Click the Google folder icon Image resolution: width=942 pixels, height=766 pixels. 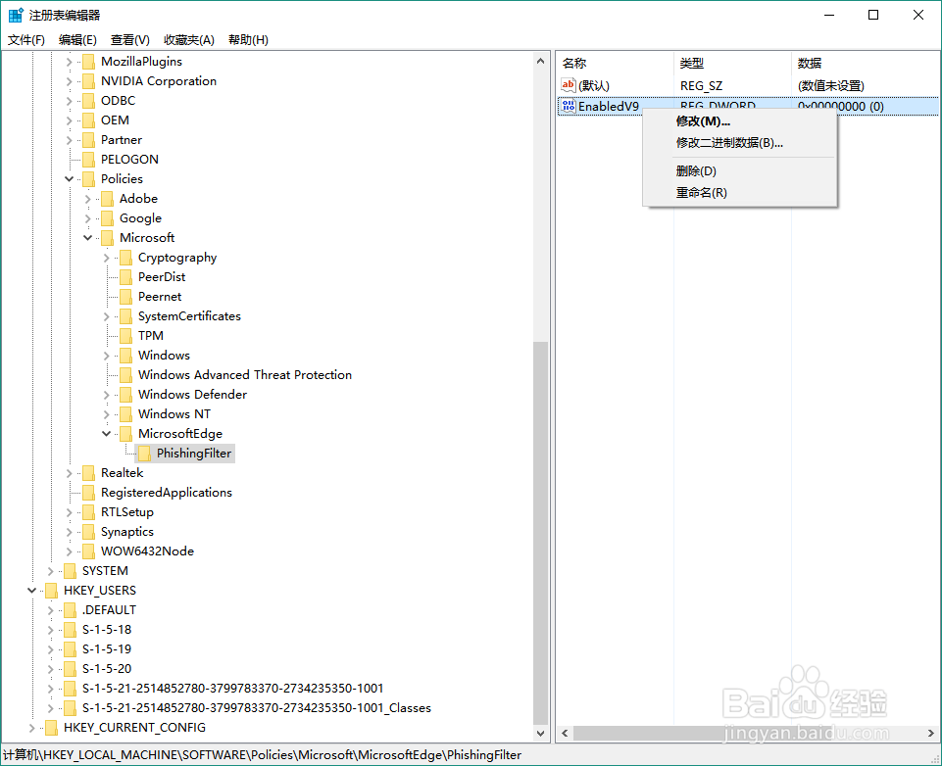(107, 217)
